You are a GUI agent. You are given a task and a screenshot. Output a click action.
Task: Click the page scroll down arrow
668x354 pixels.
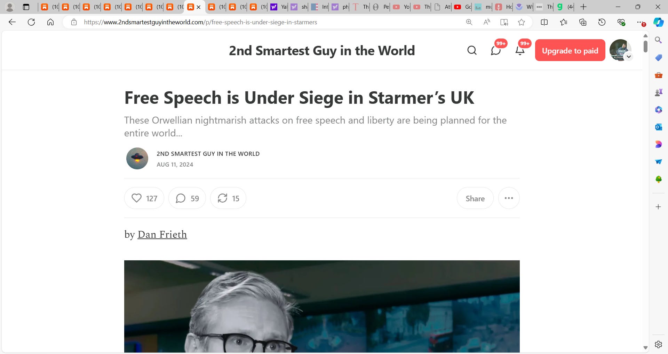pyautogui.click(x=645, y=348)
